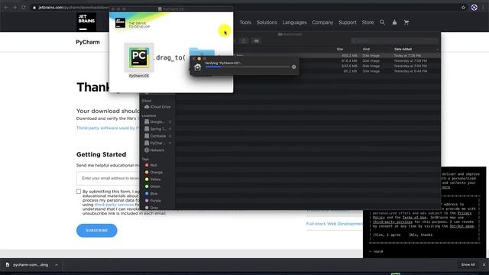The height and width of the screenshot is (275, 489).
Task: Open the Languages menu on JetBrains site
Action: click(x=294, y=22)
